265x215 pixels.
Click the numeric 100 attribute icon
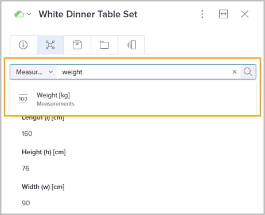point(23,99)
